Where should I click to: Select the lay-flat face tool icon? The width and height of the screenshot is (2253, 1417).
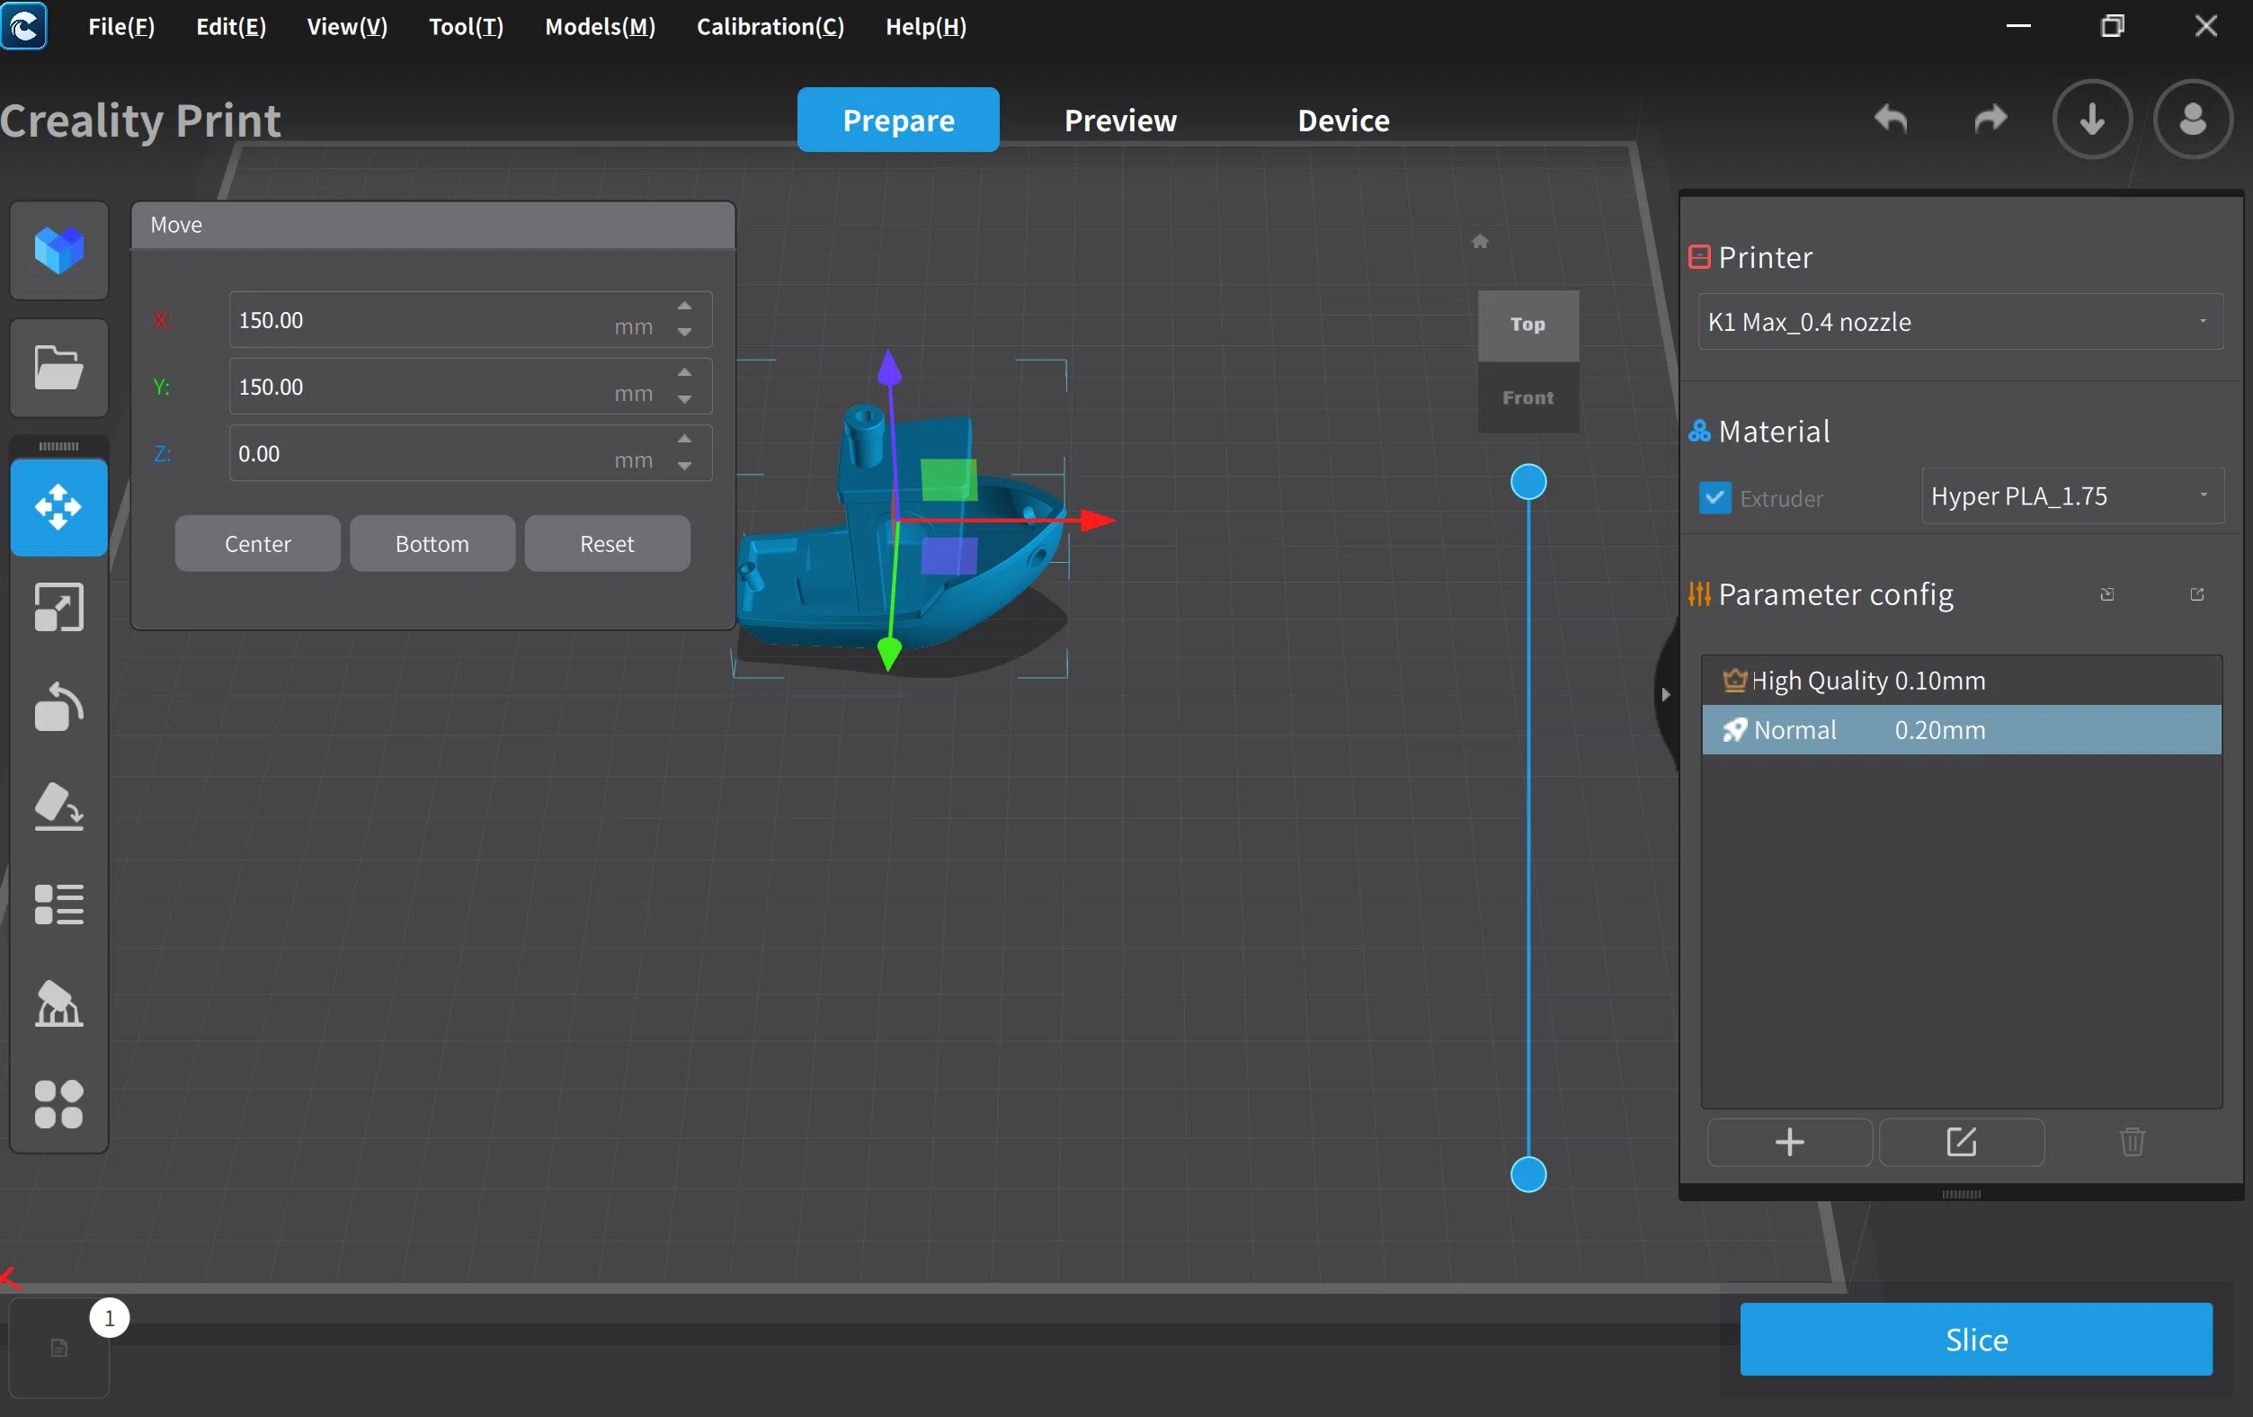click(59, 806)
